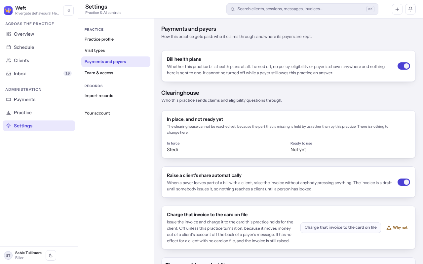423x264 pixels.
Task: Open Import records page
Action: tap(116, 96)
